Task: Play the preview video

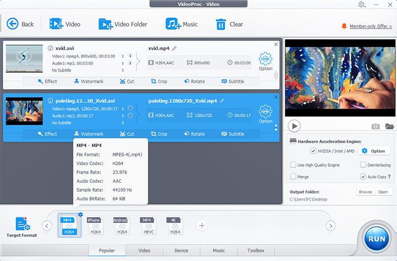Action: coord(294,126)
